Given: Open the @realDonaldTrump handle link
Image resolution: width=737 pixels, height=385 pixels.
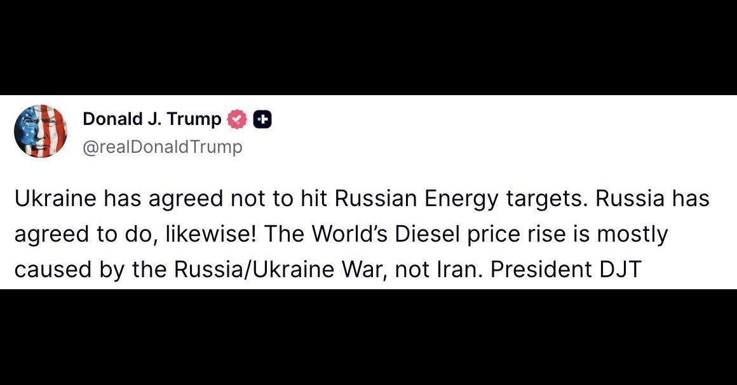Looking at the screenshot, I should click(163, 147).
